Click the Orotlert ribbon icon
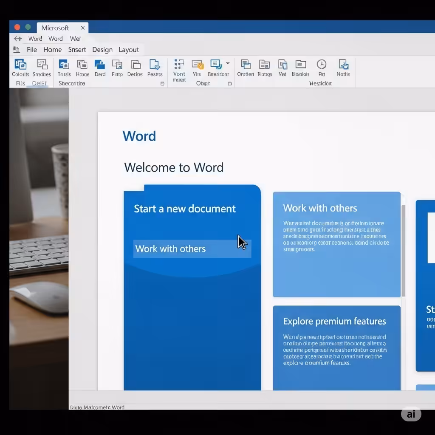435x435 pixels. (246, 65)
